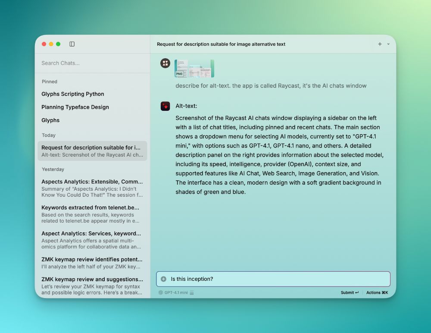Open the Actions ⌘K menu
The height and width of the screenshot is (333, 431).
tap(377, 292)
